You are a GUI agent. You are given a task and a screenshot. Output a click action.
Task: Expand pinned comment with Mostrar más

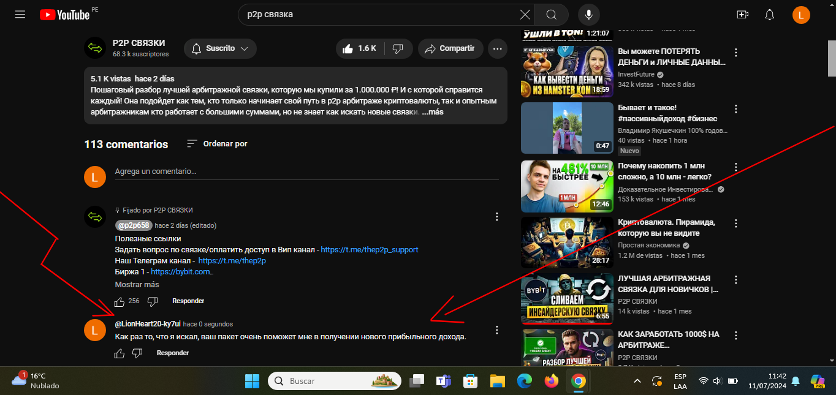pos(137,285)
